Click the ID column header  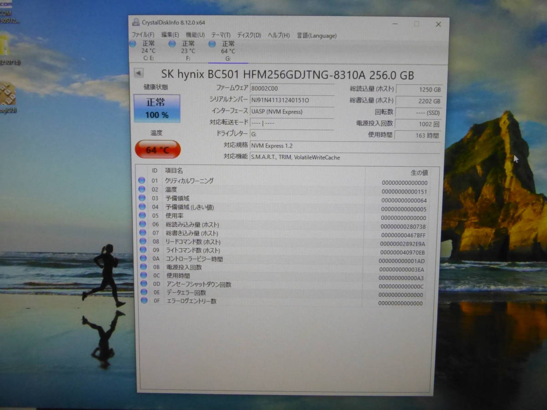[155, 170]
